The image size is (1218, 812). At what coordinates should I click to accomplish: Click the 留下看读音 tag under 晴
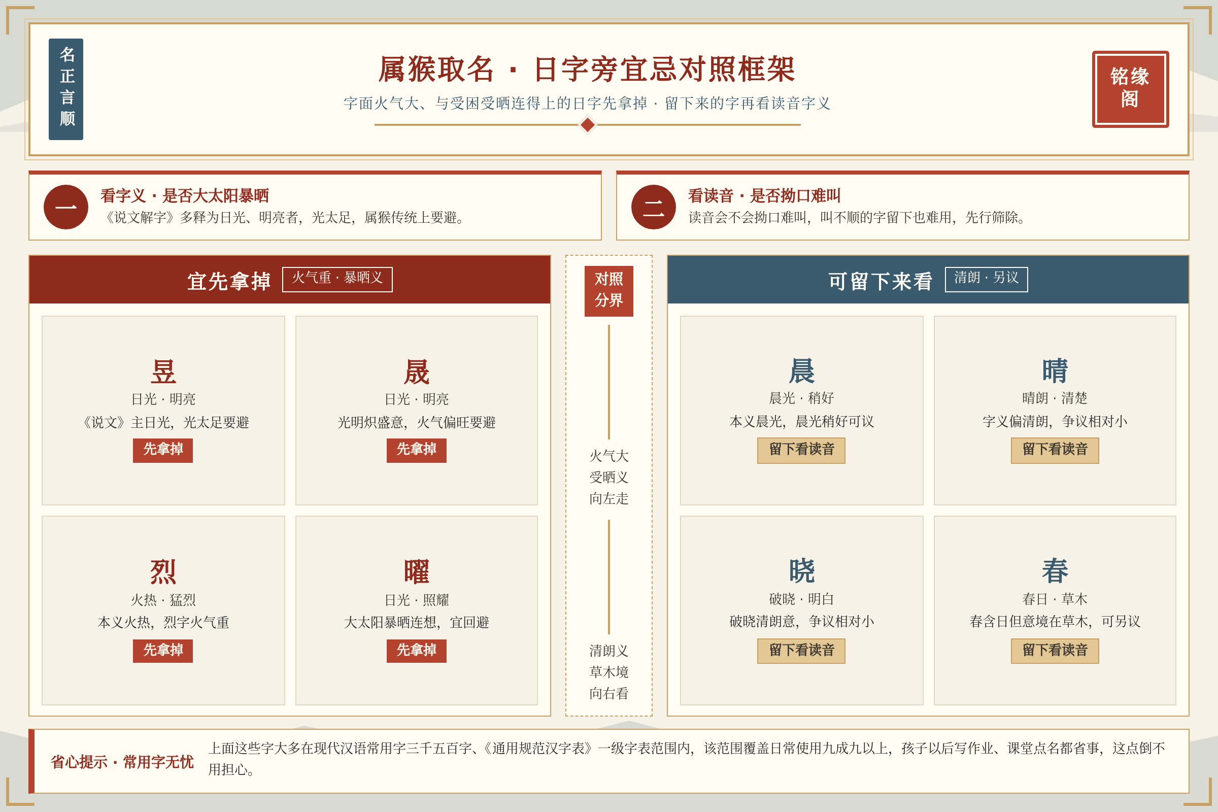click(1055, 450)
